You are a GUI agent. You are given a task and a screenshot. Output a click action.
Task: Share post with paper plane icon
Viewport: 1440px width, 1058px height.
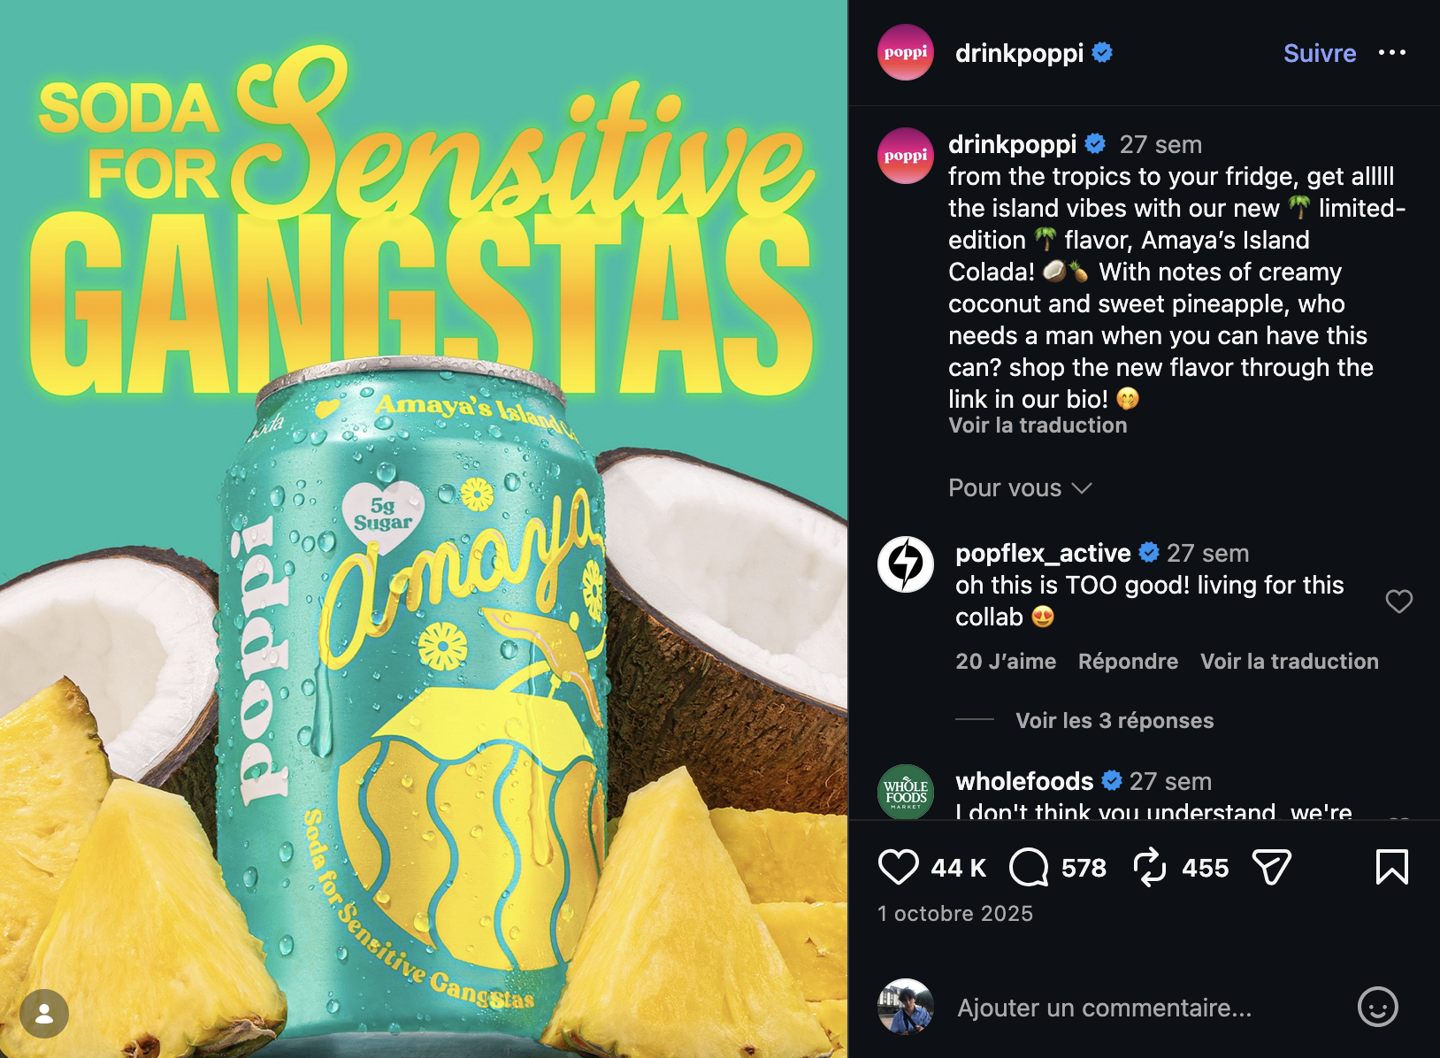pyautogui.click(x=1272, y=867)
